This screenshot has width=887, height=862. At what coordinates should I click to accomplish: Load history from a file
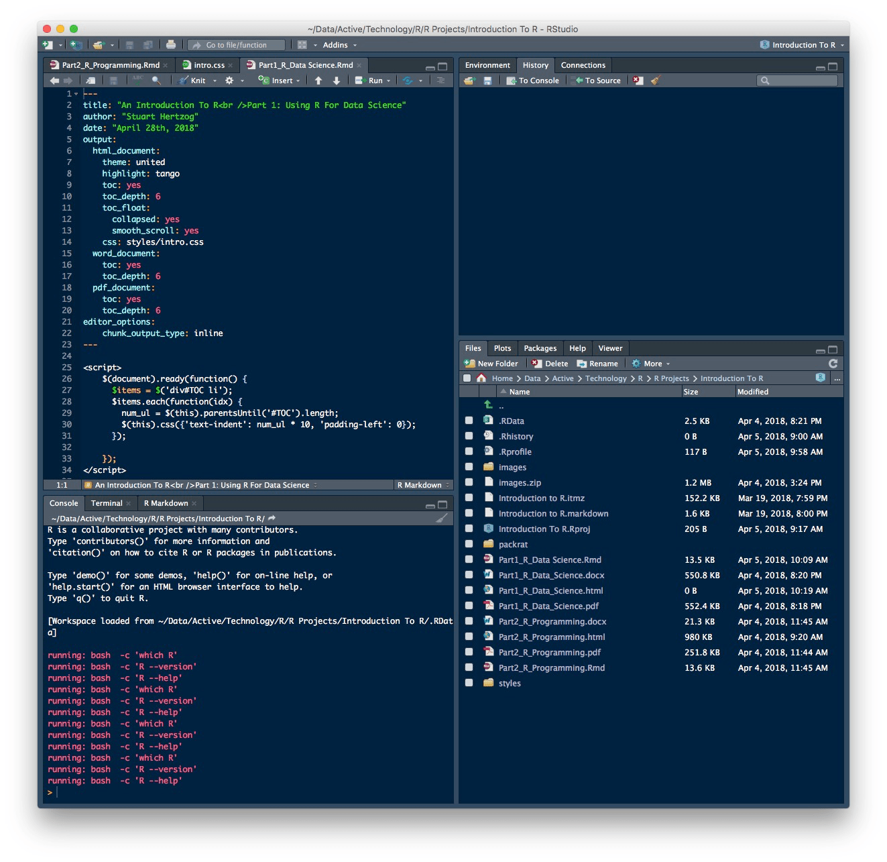(x=469, y=80)
